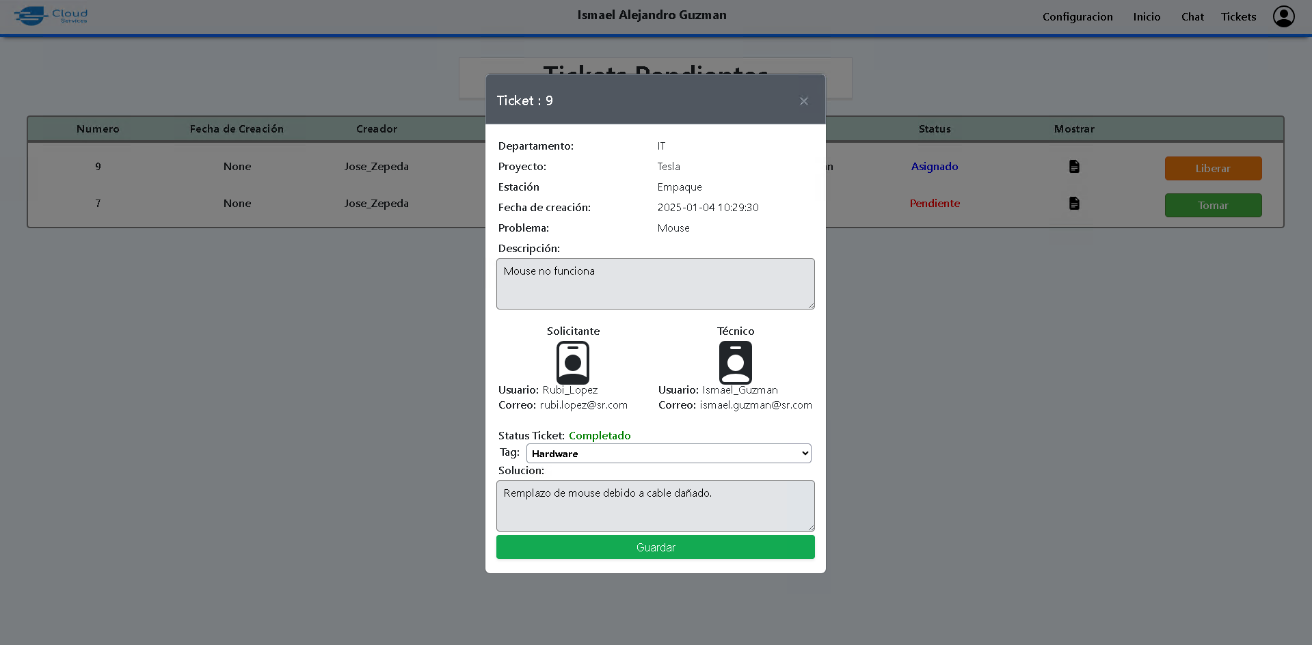Close the Ticket 9 dialog

click(803, 101)
